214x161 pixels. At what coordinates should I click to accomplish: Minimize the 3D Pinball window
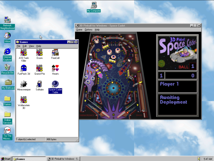click(x=192, y=25)
